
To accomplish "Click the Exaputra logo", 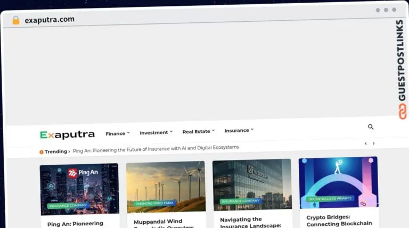I will pos(67,135).
